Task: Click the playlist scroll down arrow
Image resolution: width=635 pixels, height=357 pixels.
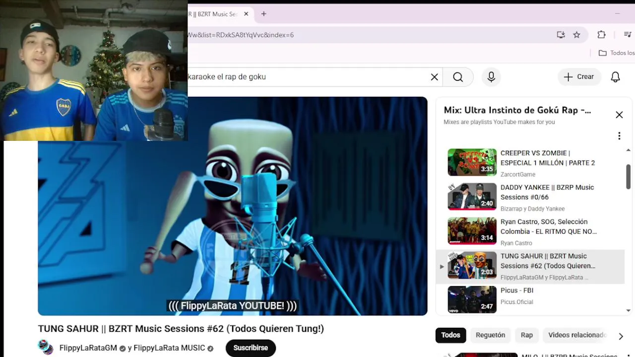Action: coord(629,310)
